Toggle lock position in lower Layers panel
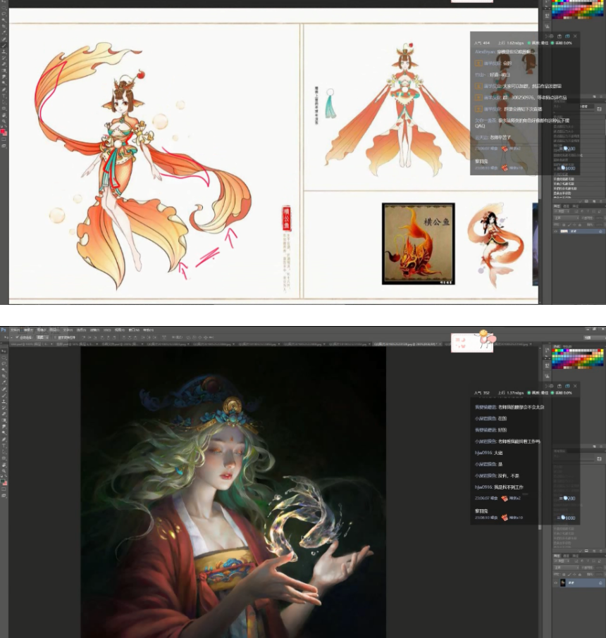This screenshot has height=638, width=606. [574, 575]
